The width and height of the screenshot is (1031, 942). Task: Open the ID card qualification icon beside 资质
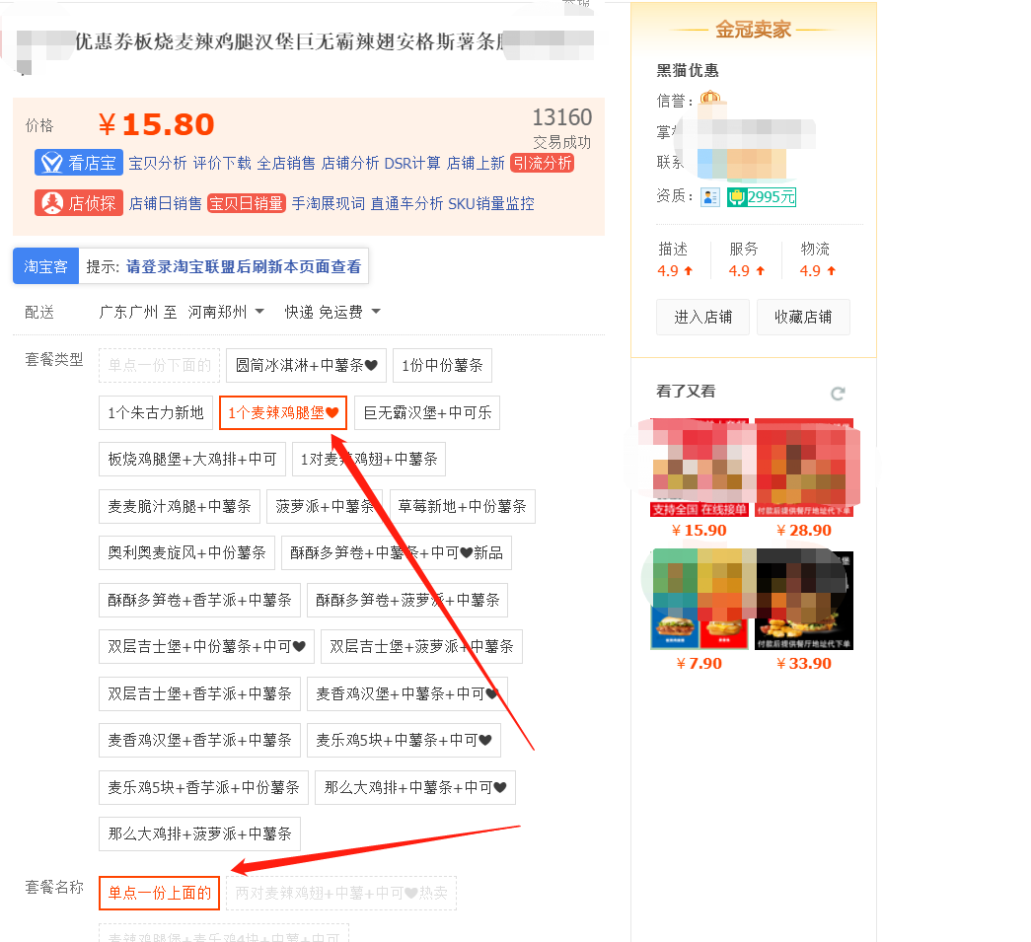point(709,196)
